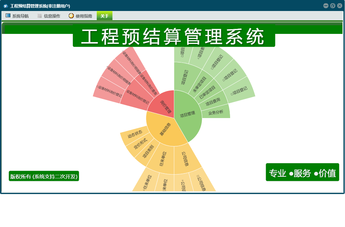Screen dimensions: 345x227
Task: Open the 定价形式 segment
Action: click(x=141, y=143)
